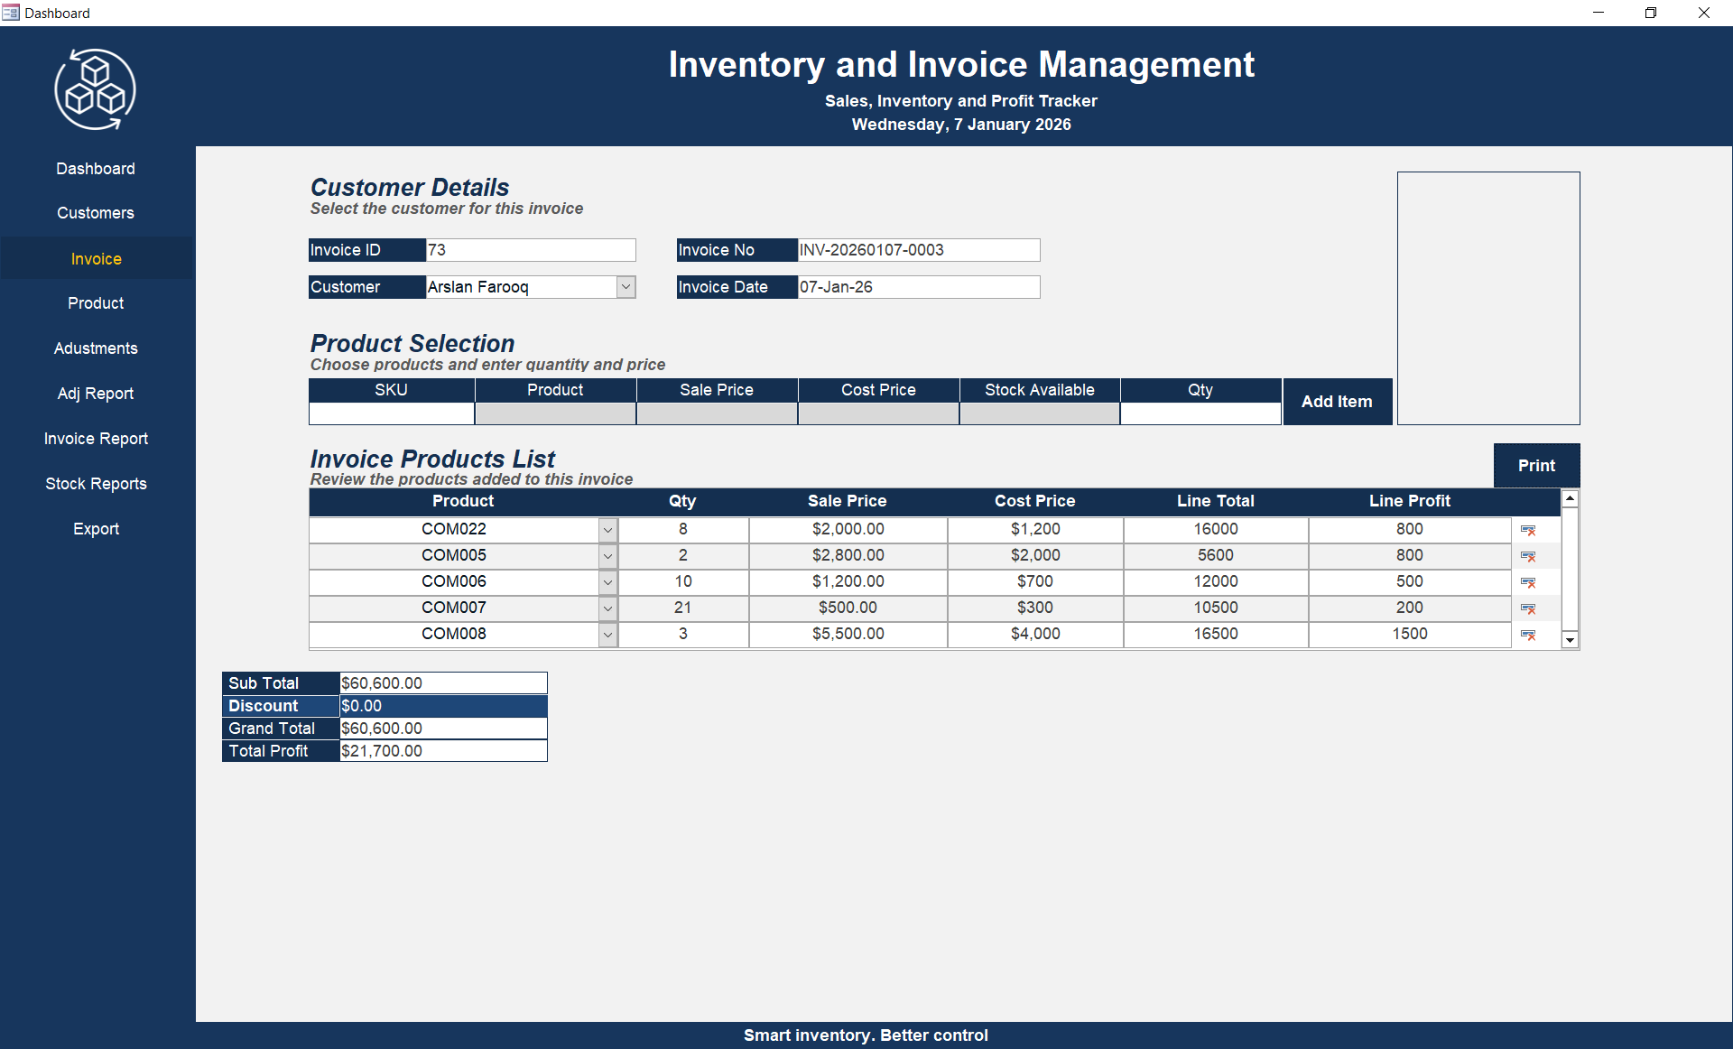This screenshot has height=1049, width=1733.
Task: Click the COM022 quantity value 8
Action: click(x=683, y=530)
